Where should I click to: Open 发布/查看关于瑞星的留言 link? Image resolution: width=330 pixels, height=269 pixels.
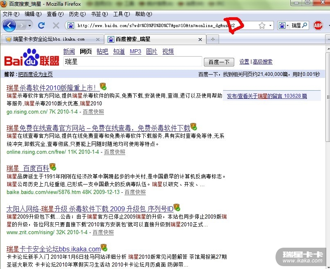[x=267, y=96]
